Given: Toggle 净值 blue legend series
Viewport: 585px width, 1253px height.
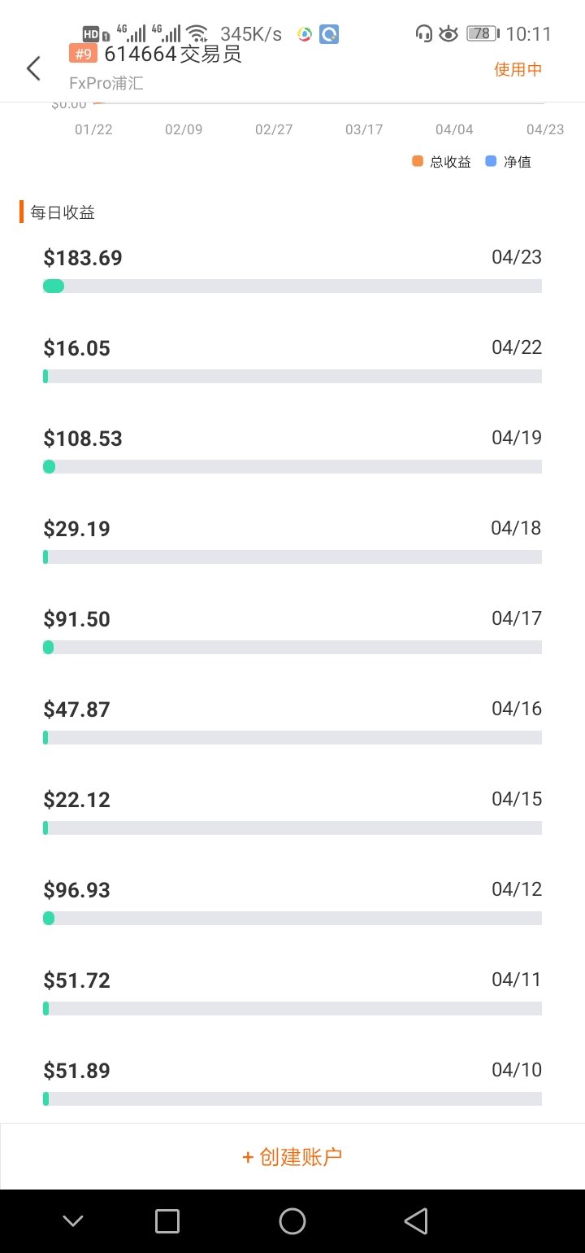Looking at the screenshot, I should (x=508, y=161).
